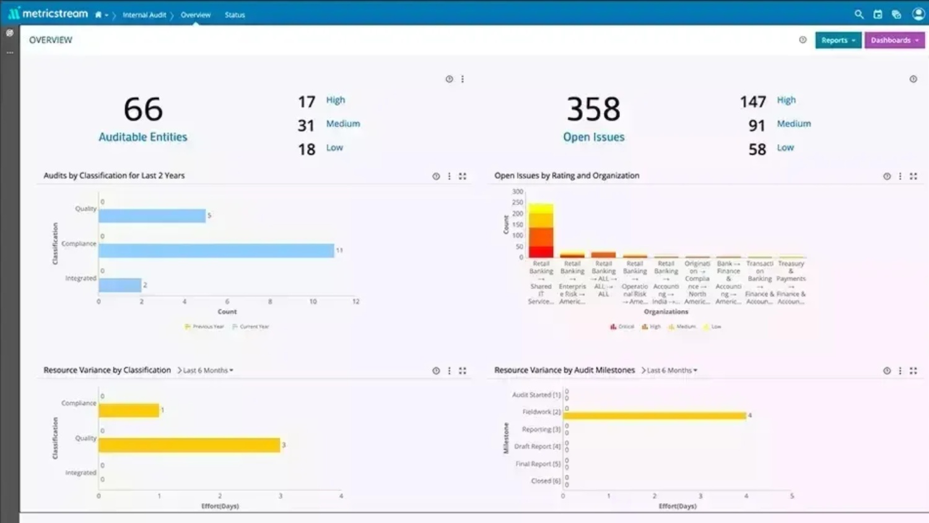Open the tags icon in the header
Image resolution: width=929 pixels, height=523 pixels.
pos(896,14)
